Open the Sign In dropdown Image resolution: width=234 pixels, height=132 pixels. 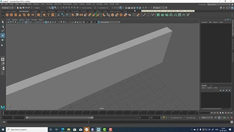pos(160,8)
